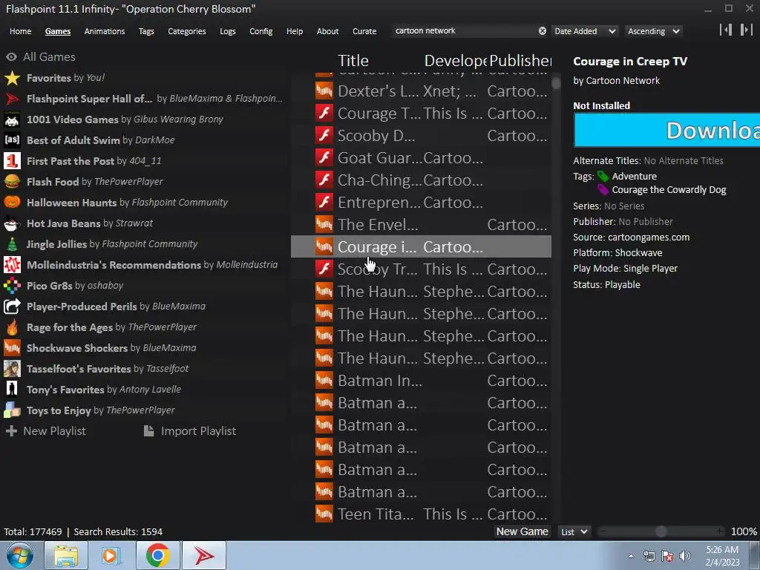Create a New Playlist
The image size is (760, 570).
(47, 431)
